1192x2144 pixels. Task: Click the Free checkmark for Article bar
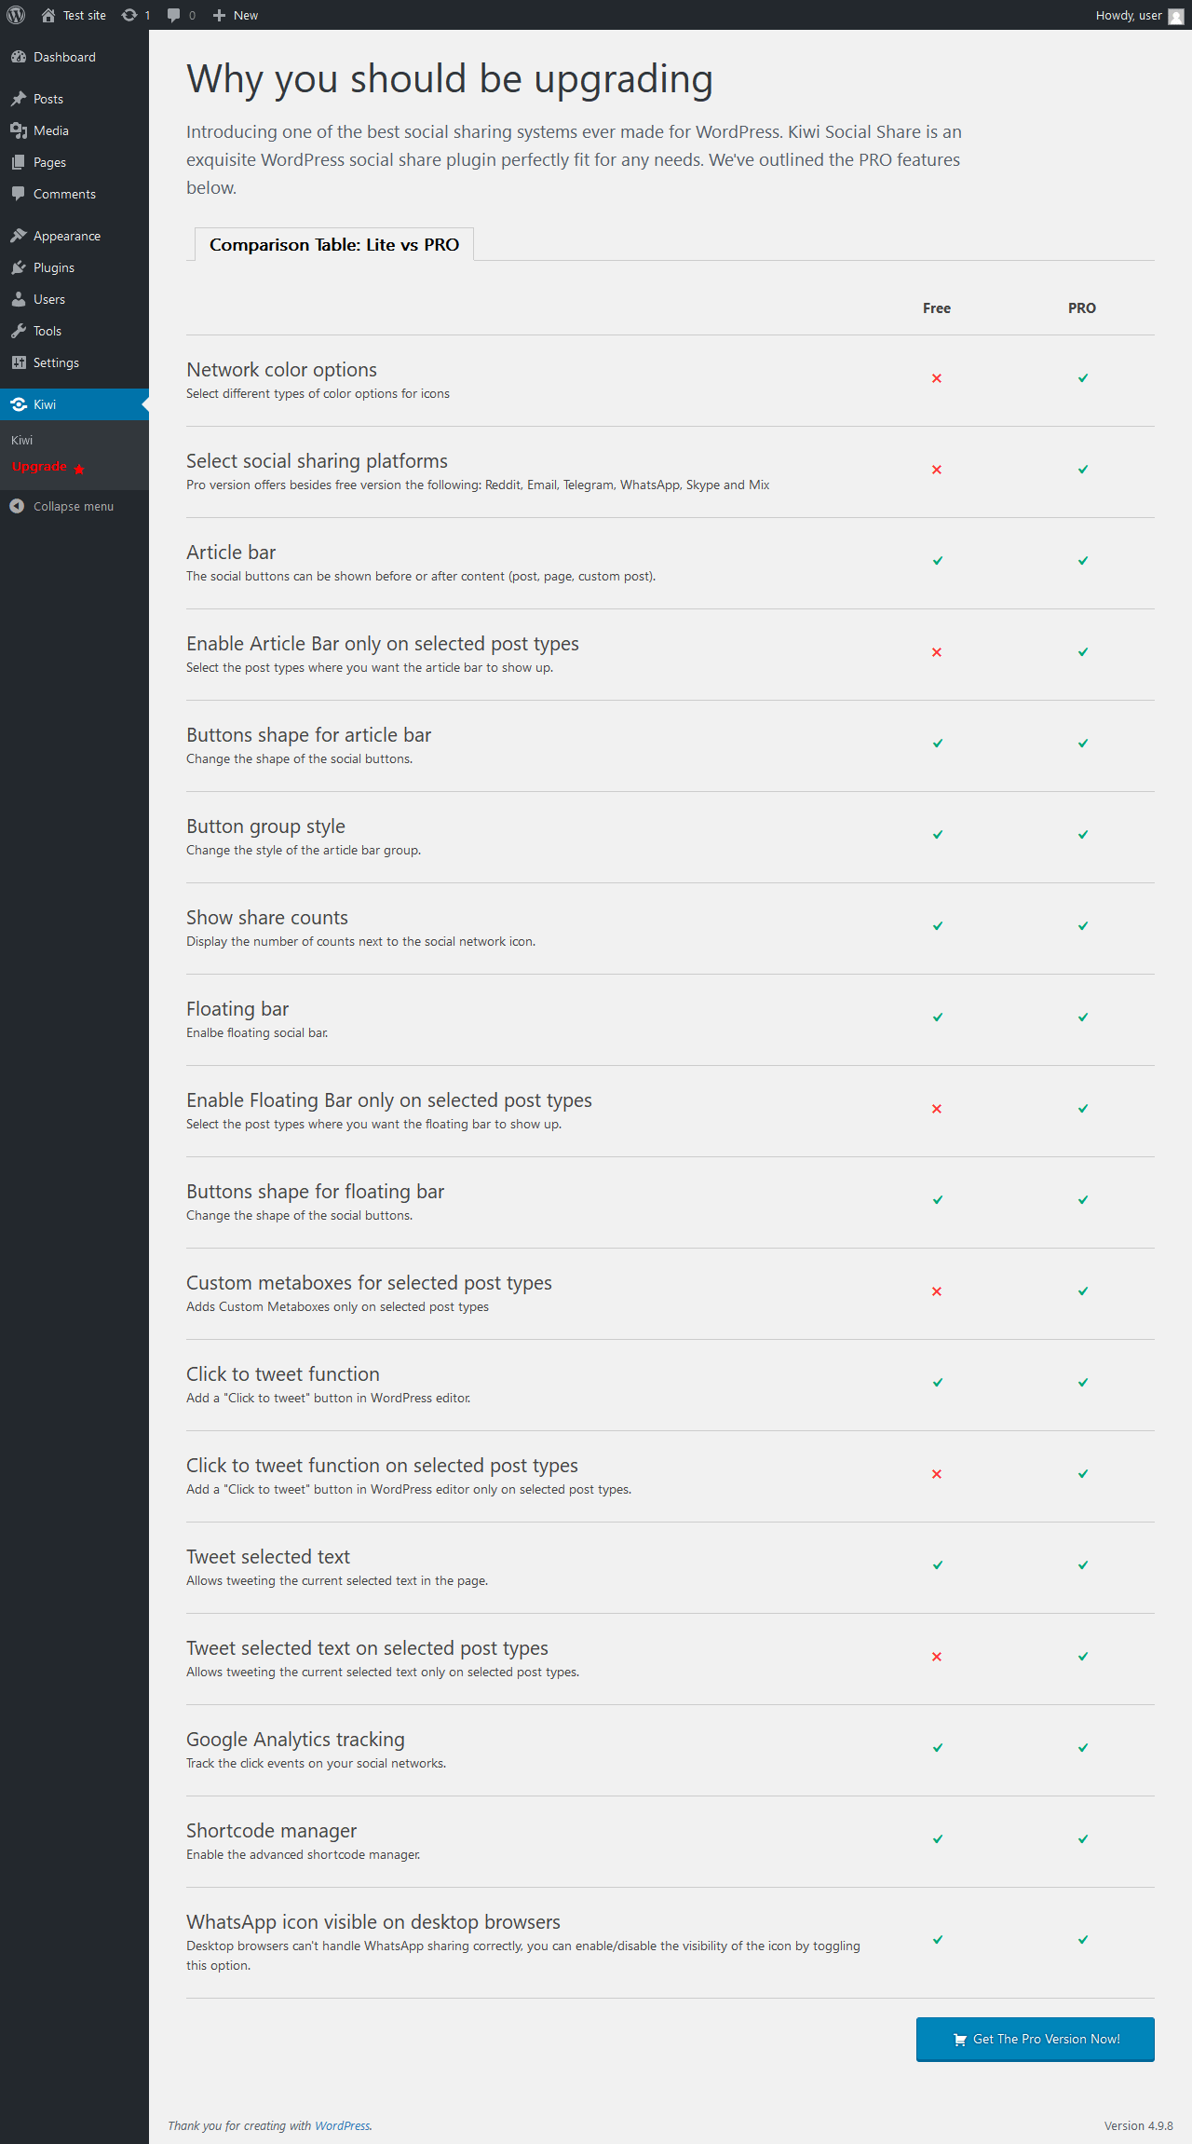[x=938, y=561]
